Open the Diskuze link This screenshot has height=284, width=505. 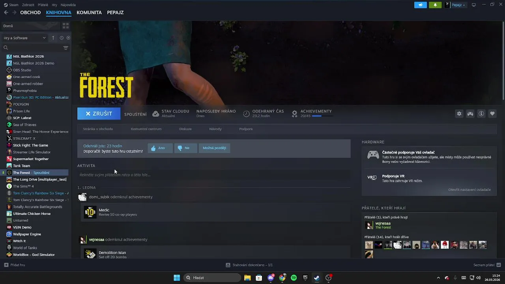(x=185, y=129)
